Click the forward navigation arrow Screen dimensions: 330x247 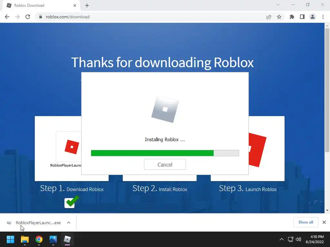[17, 17]
